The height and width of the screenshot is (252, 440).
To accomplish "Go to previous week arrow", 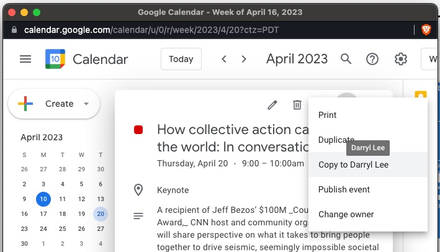I will (x=223, y=59).
